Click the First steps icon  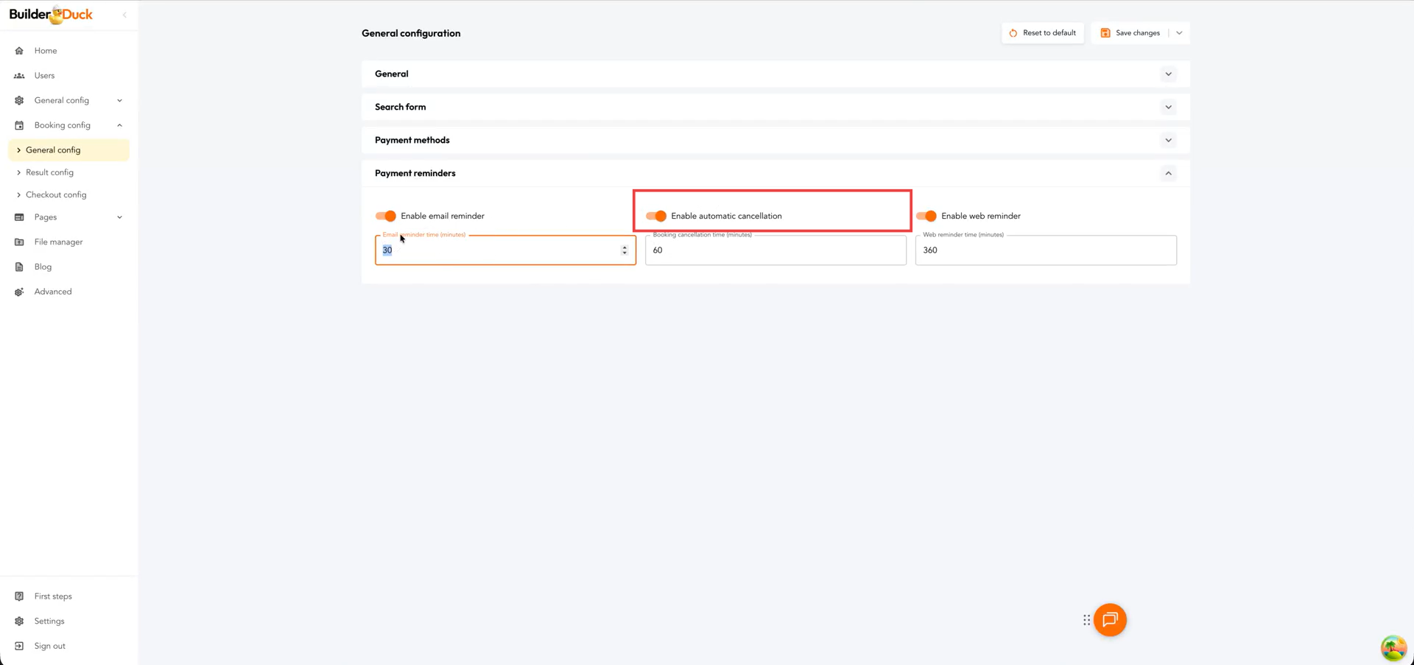pyautogui.click(x=19, y=597)
